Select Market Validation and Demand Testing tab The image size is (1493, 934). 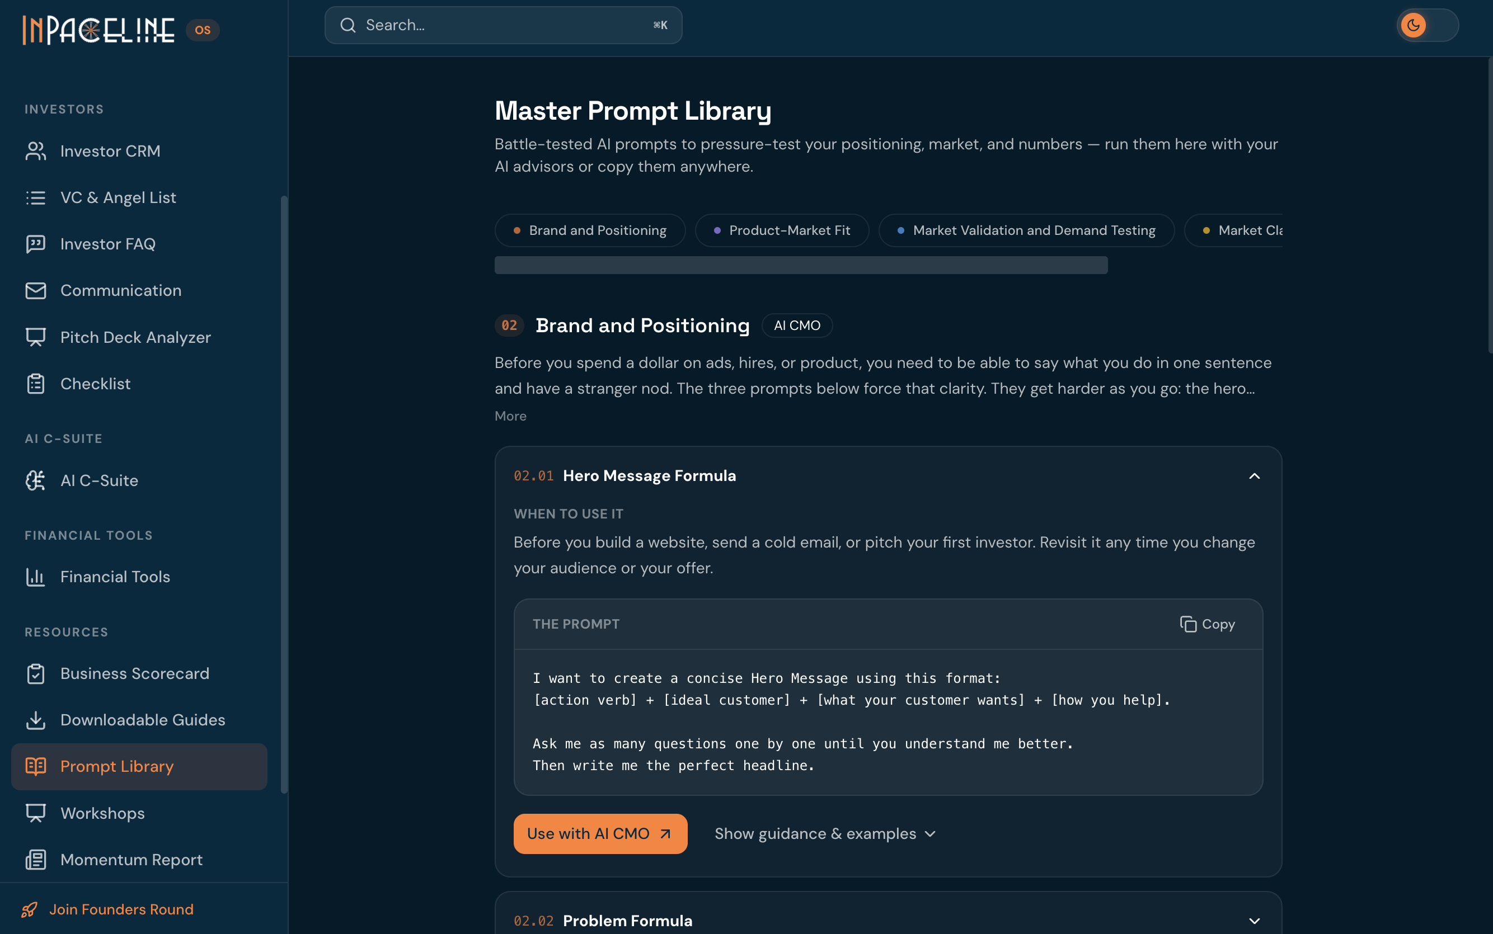(x=1026, y=230)
